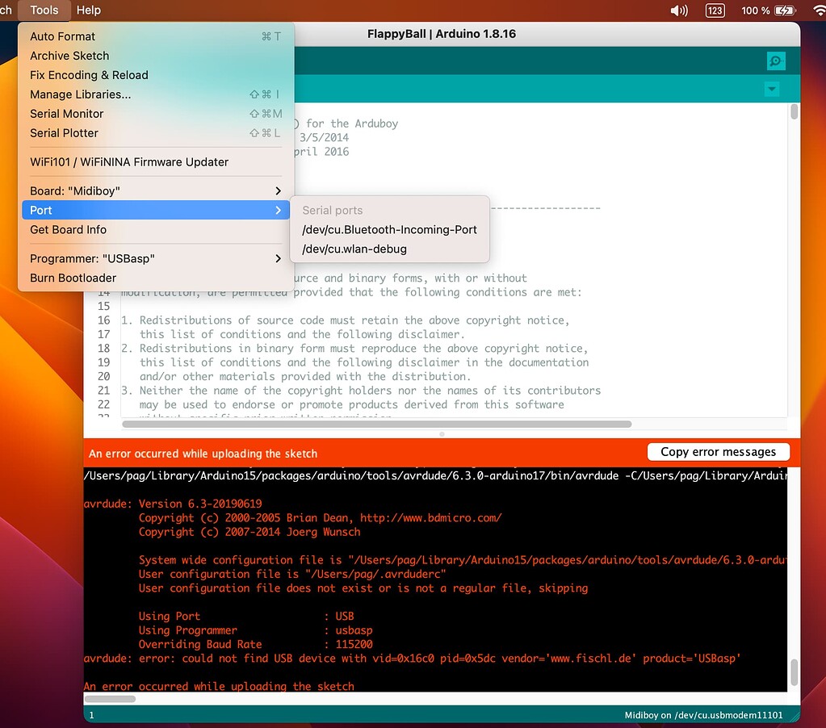The image size is (826, 728).
Task: Click "User configuration file does not exist" line
Action: [363, 588]
